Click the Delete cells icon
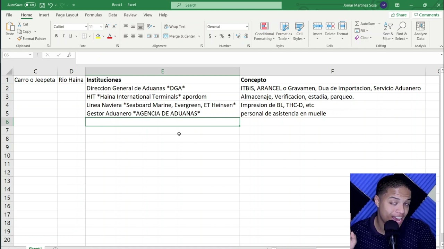The width and height of the screenshot is (444, 249). [x=330, y=26]
